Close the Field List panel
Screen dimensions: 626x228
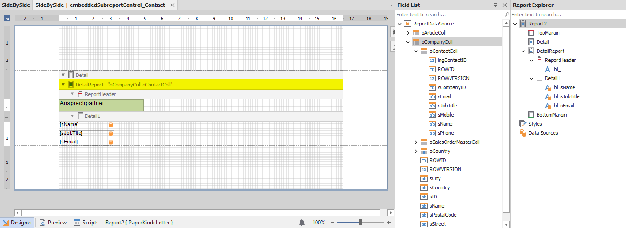coord(505,5)
